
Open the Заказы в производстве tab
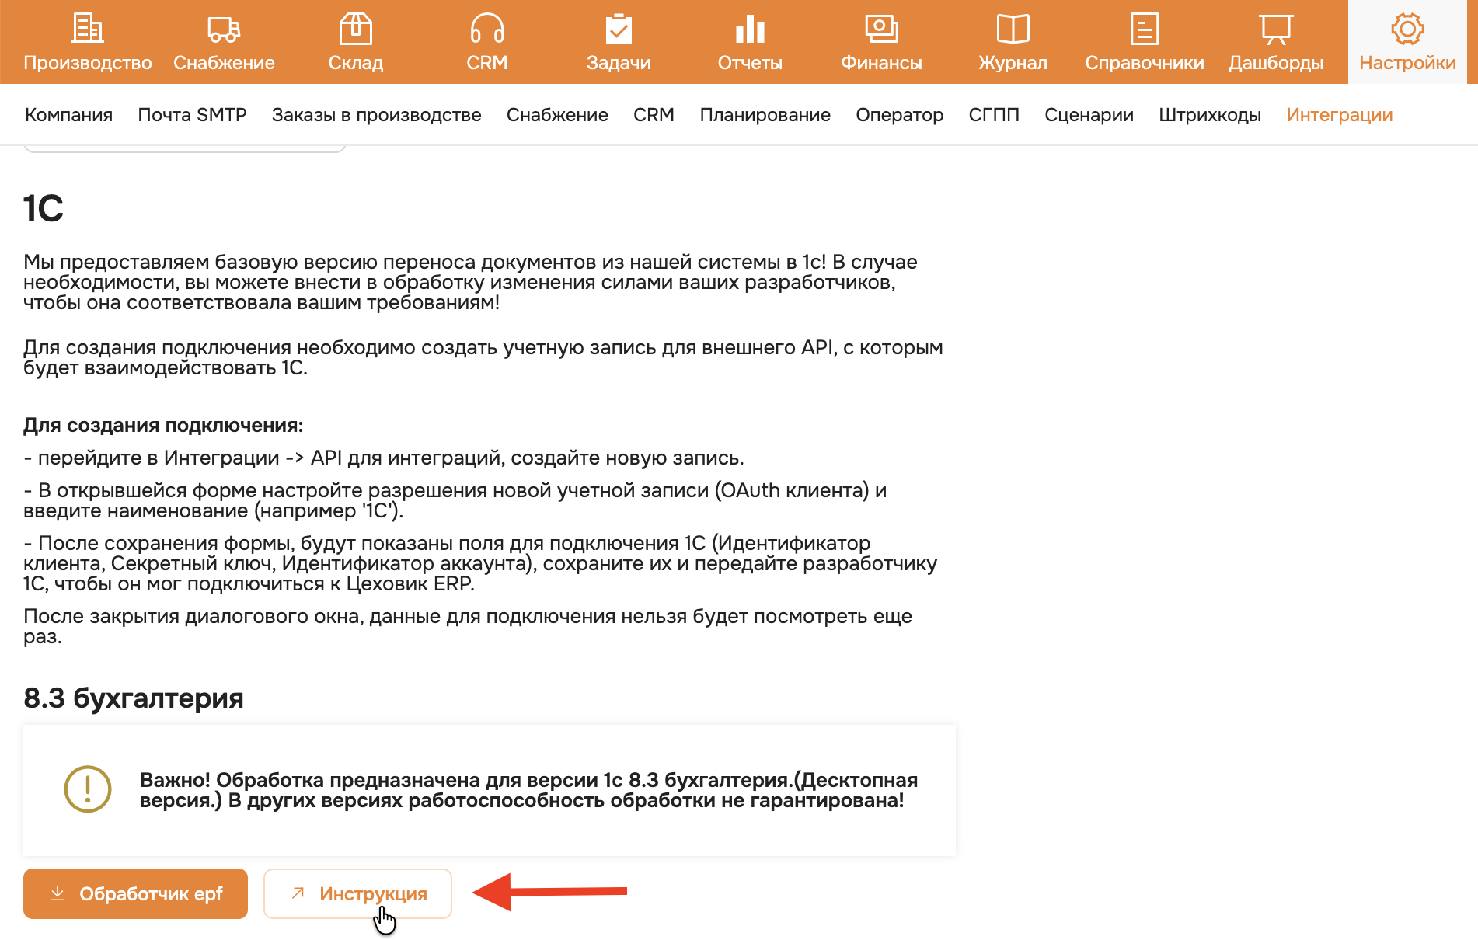pos(376,115)
